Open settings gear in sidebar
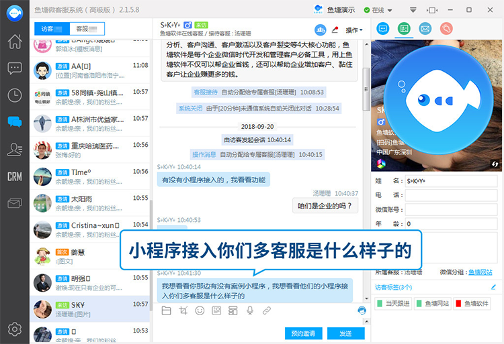504x344 pixels. pyautogui.click(x=15, y=329)
